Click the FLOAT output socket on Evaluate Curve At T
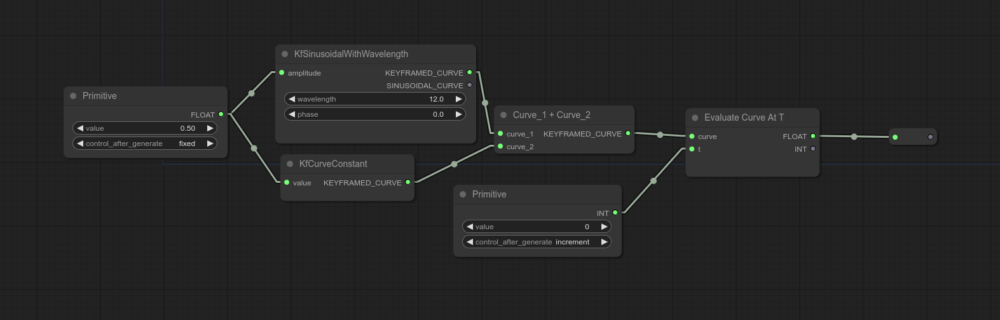Screen dimensions: 1000x320 [813, 136]
